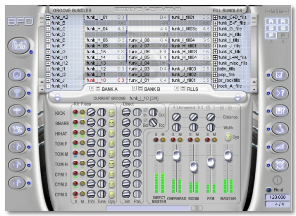Viewport: 296px width, 216px height.
Task: Expand the funk_J groove bundle
Action: pos(48,80)
